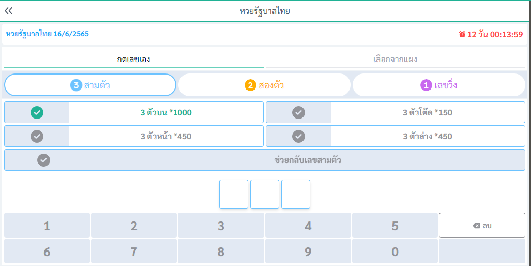531x266 pixels.
Task: Switch to the เลือกจากแผง tab
Action: pyautogui.click(x=395, y=59)
